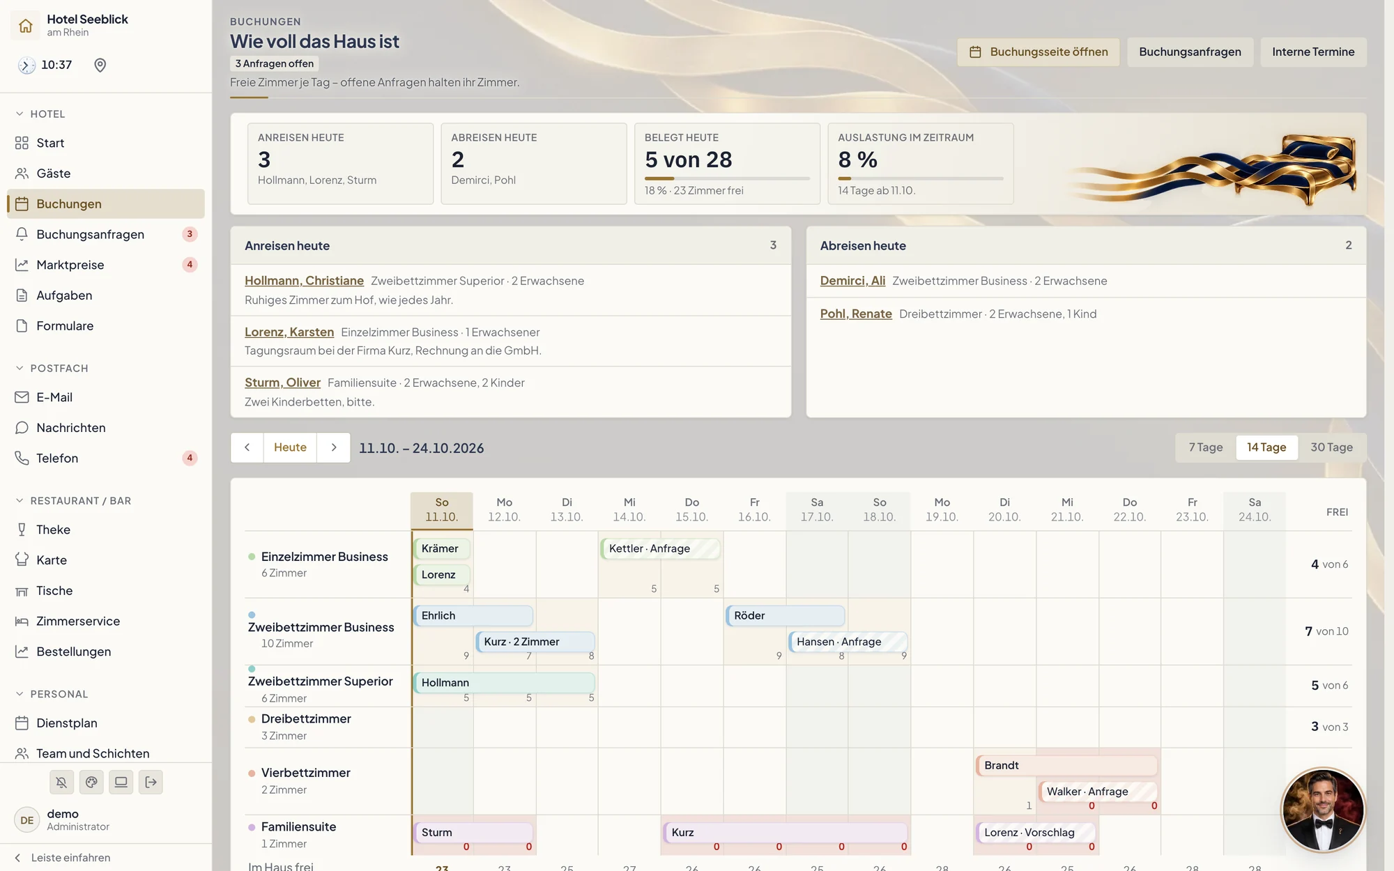Click the Aufgaben document icon
Viewport: 1394px width, 871px height.
(22, 295)
